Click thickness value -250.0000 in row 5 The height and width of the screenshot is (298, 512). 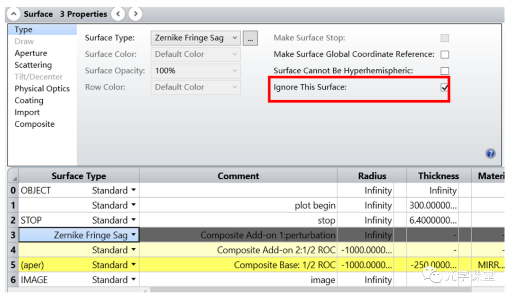point(433,265)
